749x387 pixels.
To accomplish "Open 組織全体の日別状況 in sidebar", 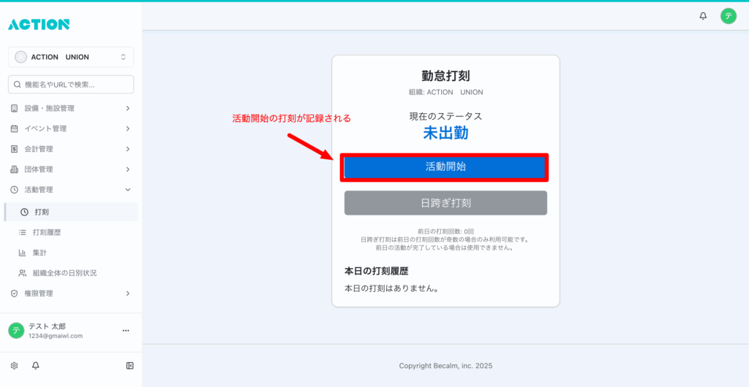I will (x=64, y=273).
